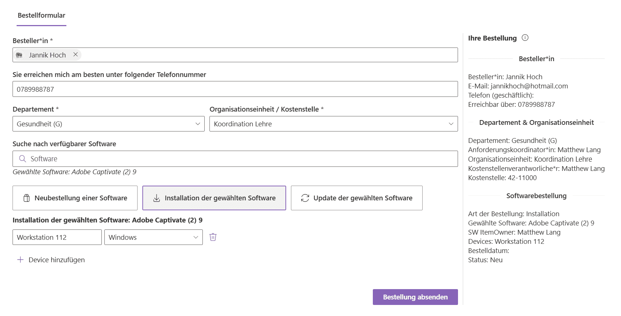The height and width of the screenshot is (316, 621).
Task: Click the download icon on Installation button
Action: click(x=157, y=198)
